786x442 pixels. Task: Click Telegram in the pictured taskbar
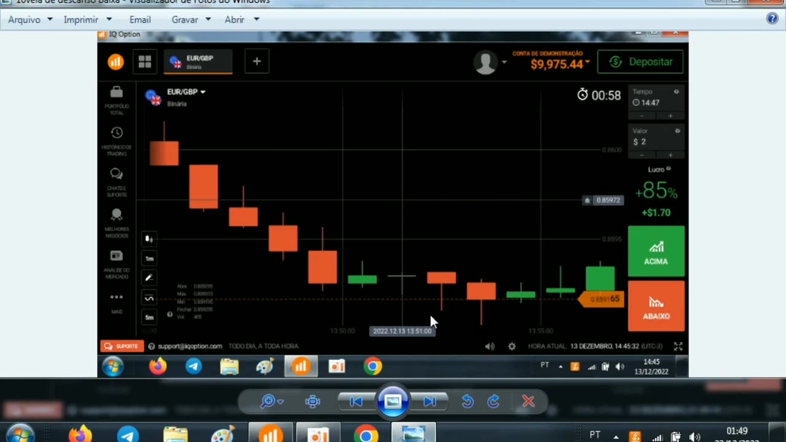(194, 366)
